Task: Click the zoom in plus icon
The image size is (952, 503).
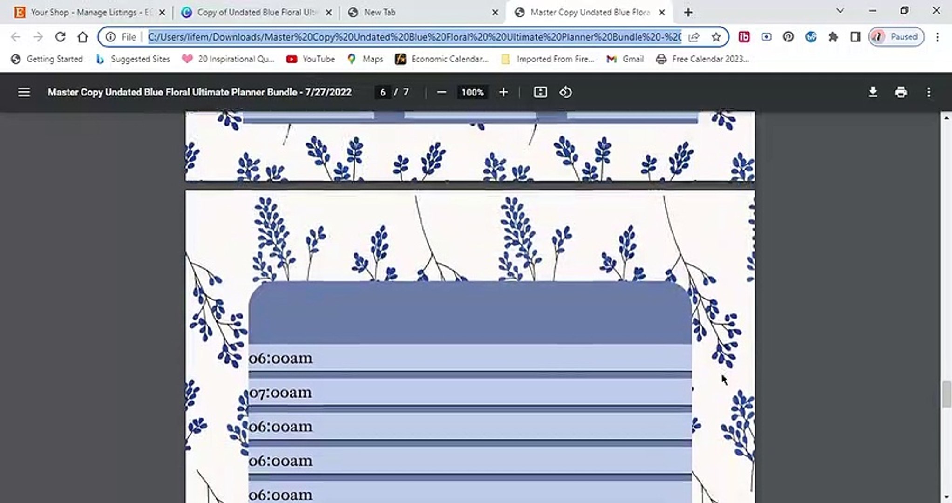Action: [503, 92]
